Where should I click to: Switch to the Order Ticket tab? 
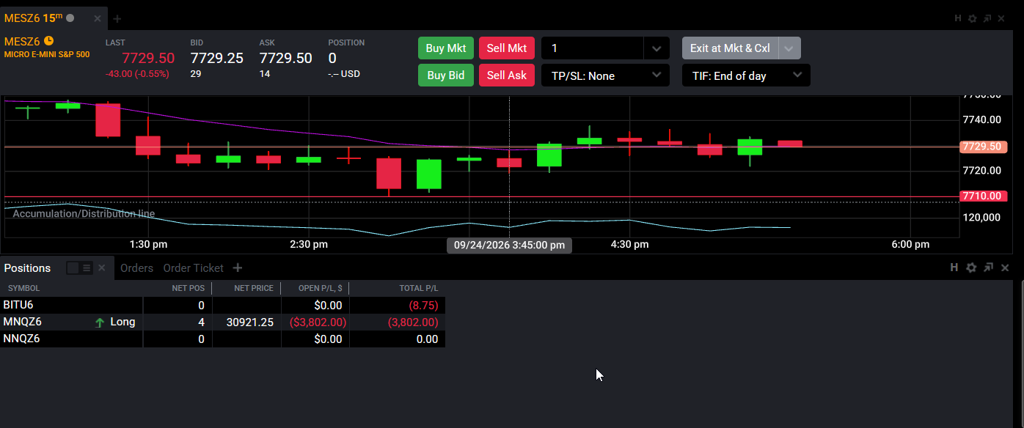point(194,268)
